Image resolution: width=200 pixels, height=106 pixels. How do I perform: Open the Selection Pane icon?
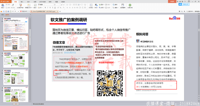(x=122, y=5)
